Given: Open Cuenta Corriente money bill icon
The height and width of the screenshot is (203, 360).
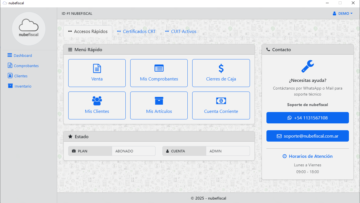Looking at the screenshot, I should [221, 101].
